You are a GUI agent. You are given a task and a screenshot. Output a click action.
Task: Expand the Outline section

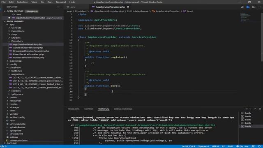pos(5,143)
